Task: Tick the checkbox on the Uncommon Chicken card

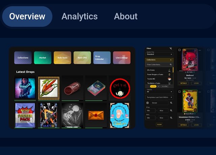Action: pyautogui.click(x=179, y=92)
